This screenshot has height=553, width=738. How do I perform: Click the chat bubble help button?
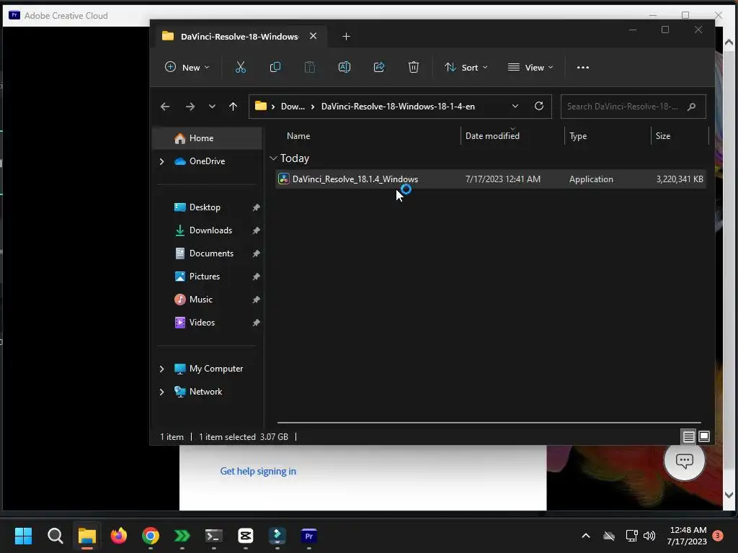click(684, 460)
